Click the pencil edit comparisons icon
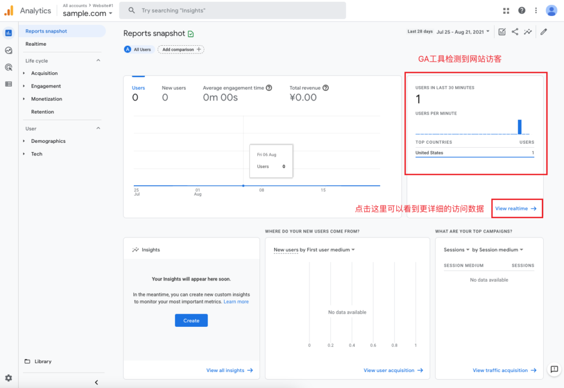Viewport: 564px width, 388px height. [x=544, y=31]
